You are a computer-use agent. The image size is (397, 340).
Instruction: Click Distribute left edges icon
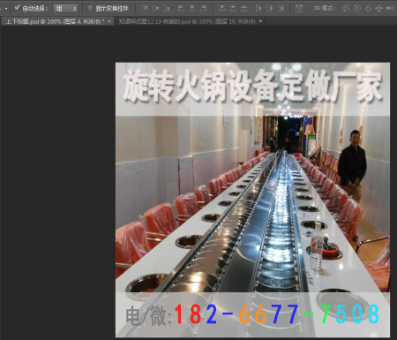pyautogui.click(x=258, y=8)
